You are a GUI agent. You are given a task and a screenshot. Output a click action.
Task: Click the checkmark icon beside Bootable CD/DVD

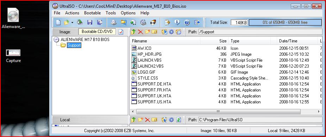click(121, 32)
